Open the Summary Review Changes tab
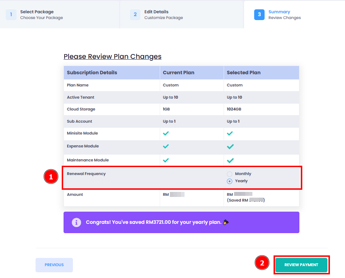Screen dimensions: 345x278 click(x=294, y=14)
